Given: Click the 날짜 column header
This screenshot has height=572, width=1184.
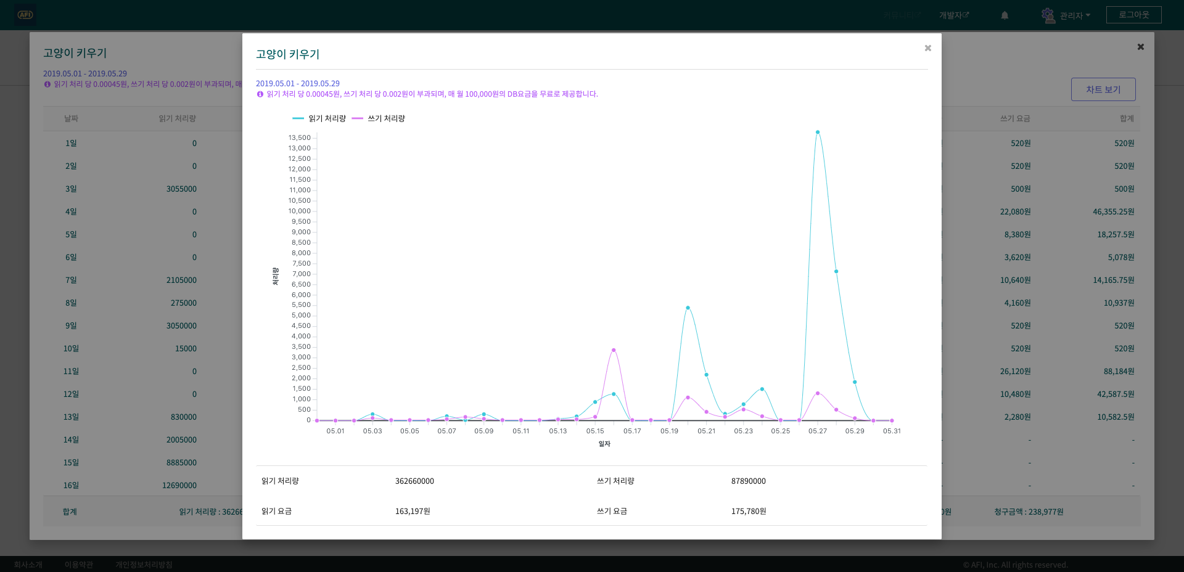Looking at the screenshot, I should click(x=71, y=118).
